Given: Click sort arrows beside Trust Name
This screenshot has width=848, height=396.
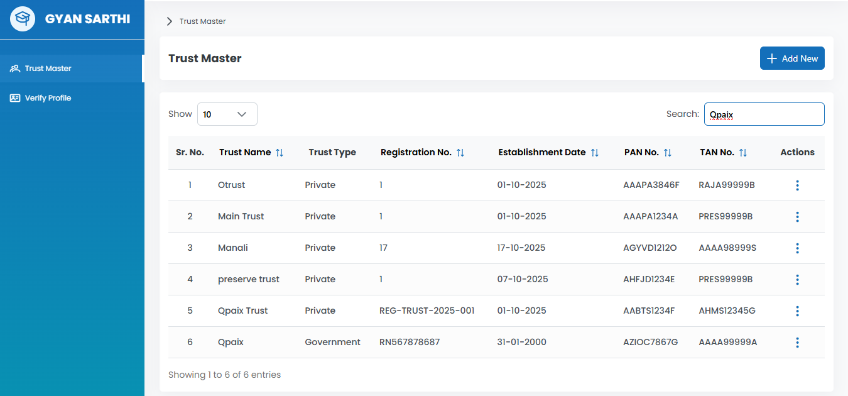Looking at the screenshot, I should 280,153.
